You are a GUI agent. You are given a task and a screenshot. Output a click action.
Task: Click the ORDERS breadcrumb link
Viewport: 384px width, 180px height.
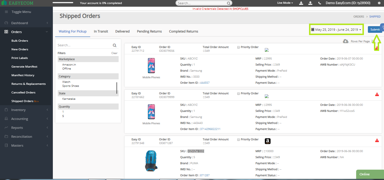pos(359,17)
